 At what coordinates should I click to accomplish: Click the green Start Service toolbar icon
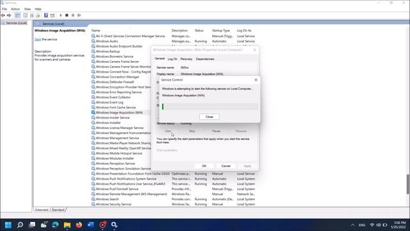(x=61, y=15)
